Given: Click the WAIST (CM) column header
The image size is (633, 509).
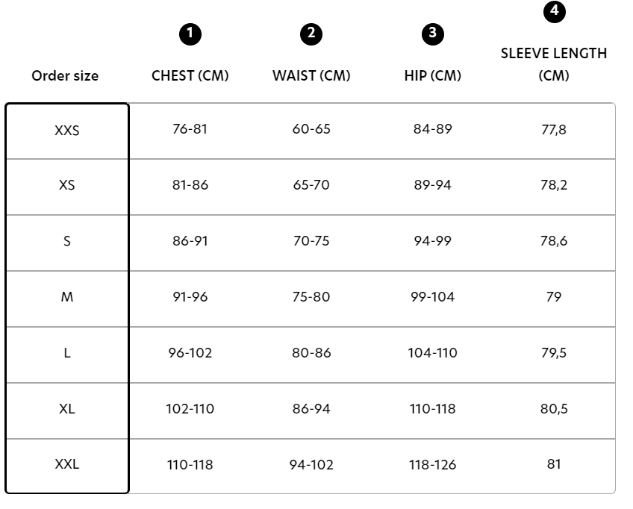Looking at the screenshot, I should click(x=311, y=75).
